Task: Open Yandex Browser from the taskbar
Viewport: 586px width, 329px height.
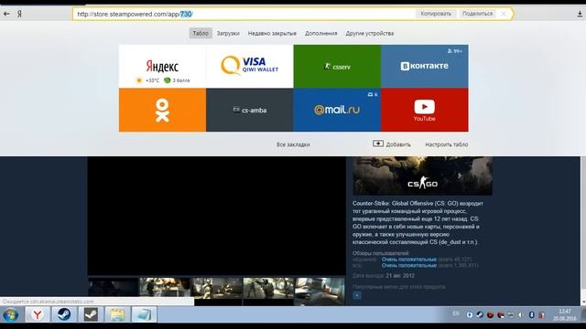Action: (x=38, y=315)
